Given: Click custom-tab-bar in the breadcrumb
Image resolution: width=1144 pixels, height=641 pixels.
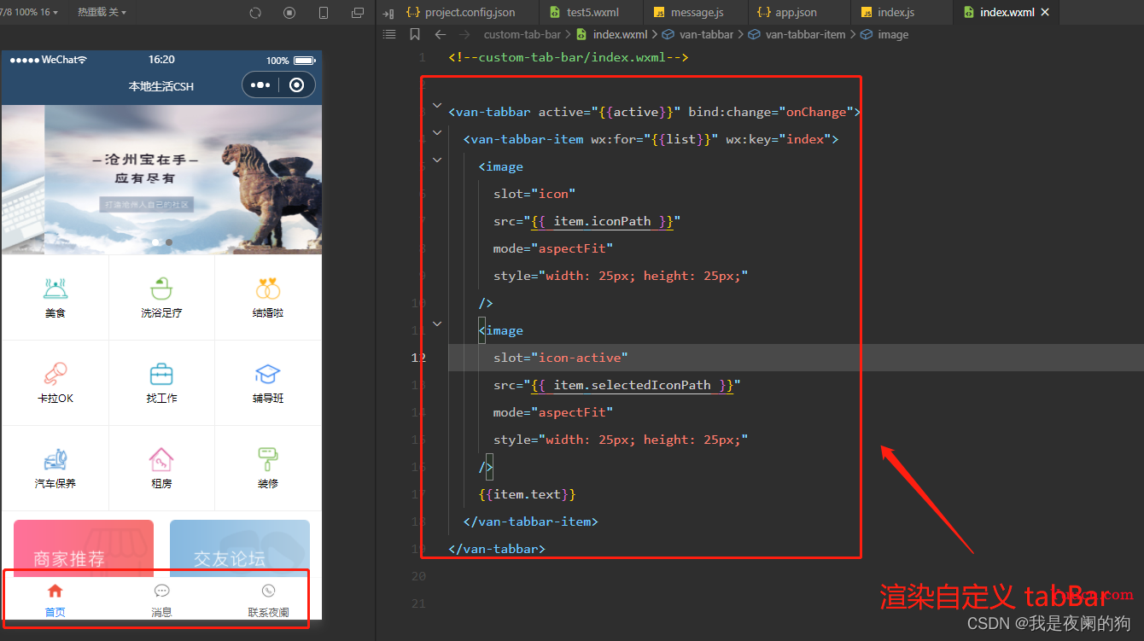Looking at the screenshot, I should pos(522,35).
